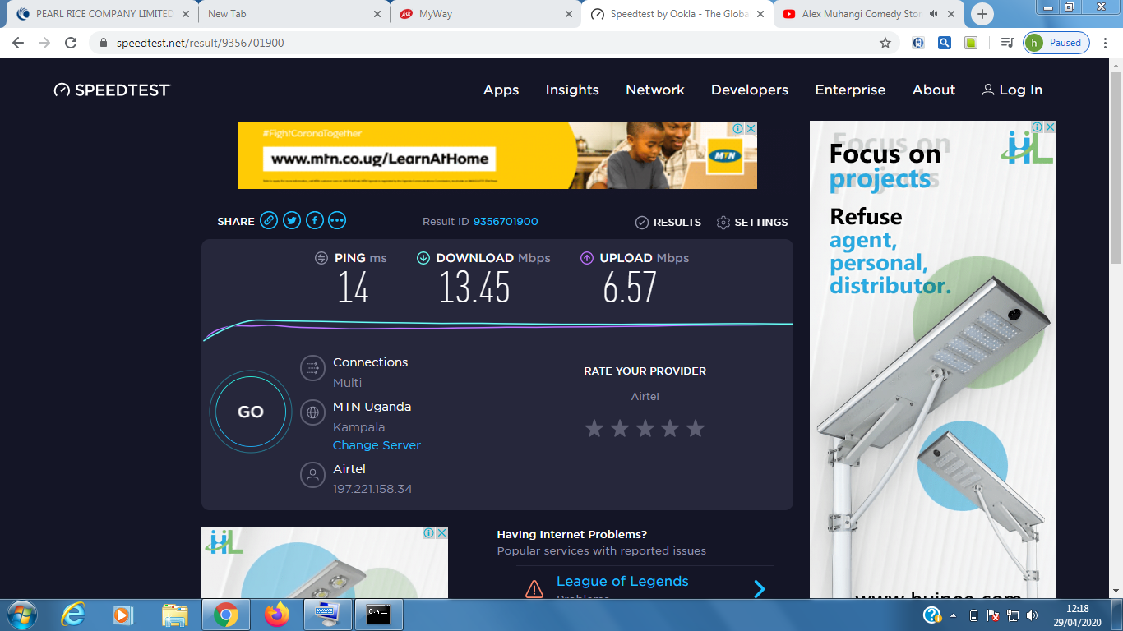
Task: Rate Airtel three stars
Action: (x=645, y=428)
